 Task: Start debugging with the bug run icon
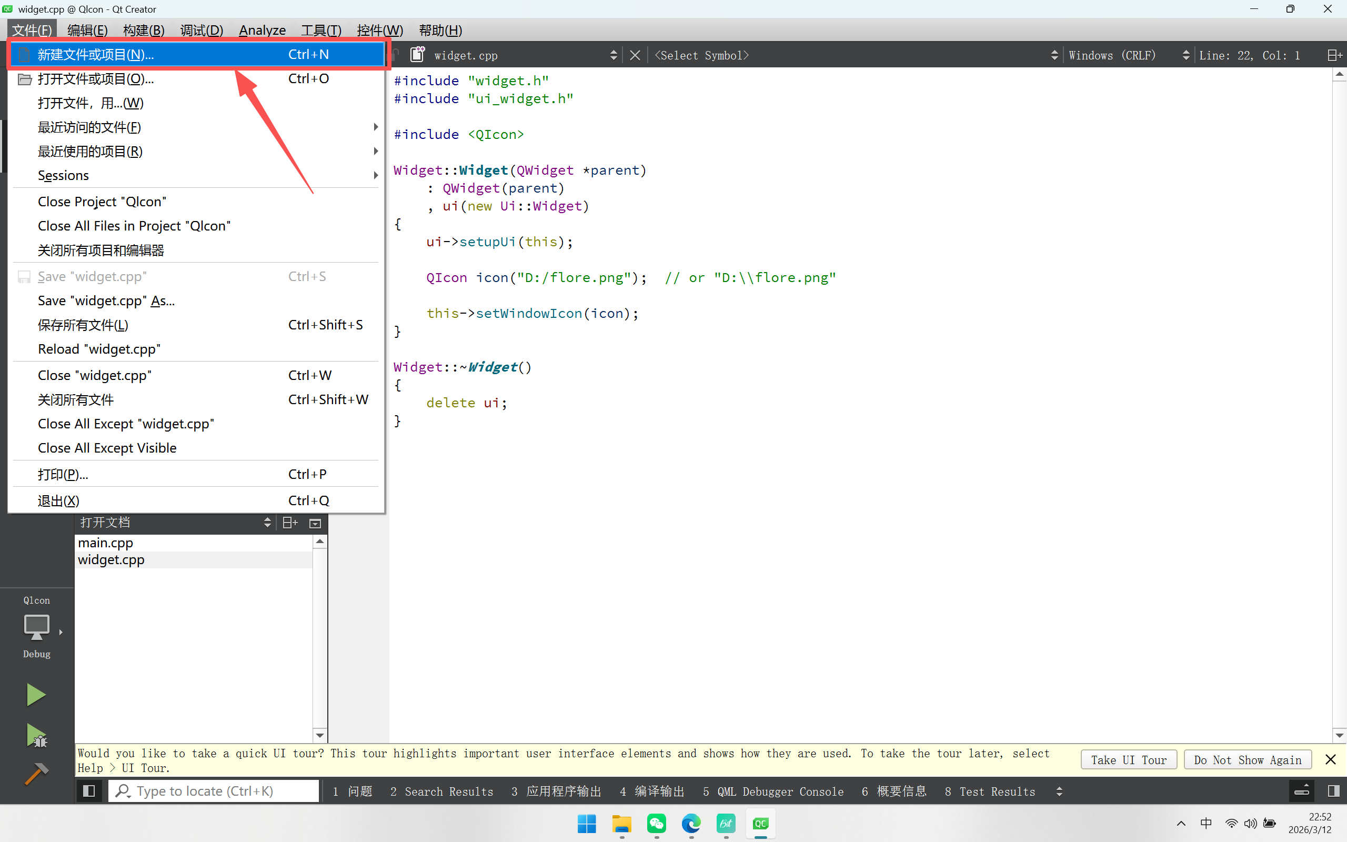pos(37,736)
